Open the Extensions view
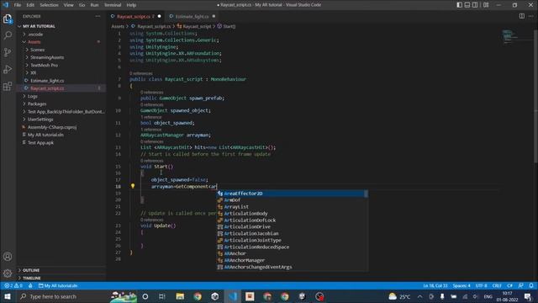The width and height of the screenshot is (538, 303). (8, 86)
